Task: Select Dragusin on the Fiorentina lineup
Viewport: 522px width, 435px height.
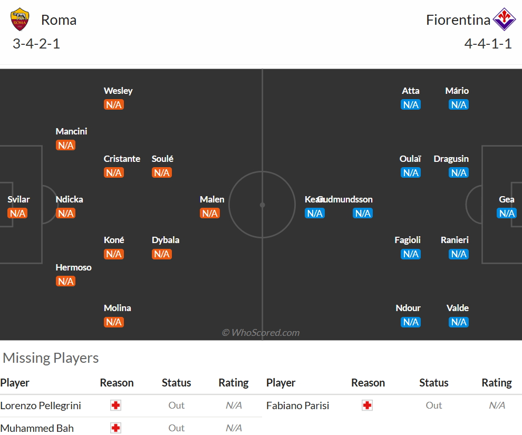Action: tap(451, 159)
